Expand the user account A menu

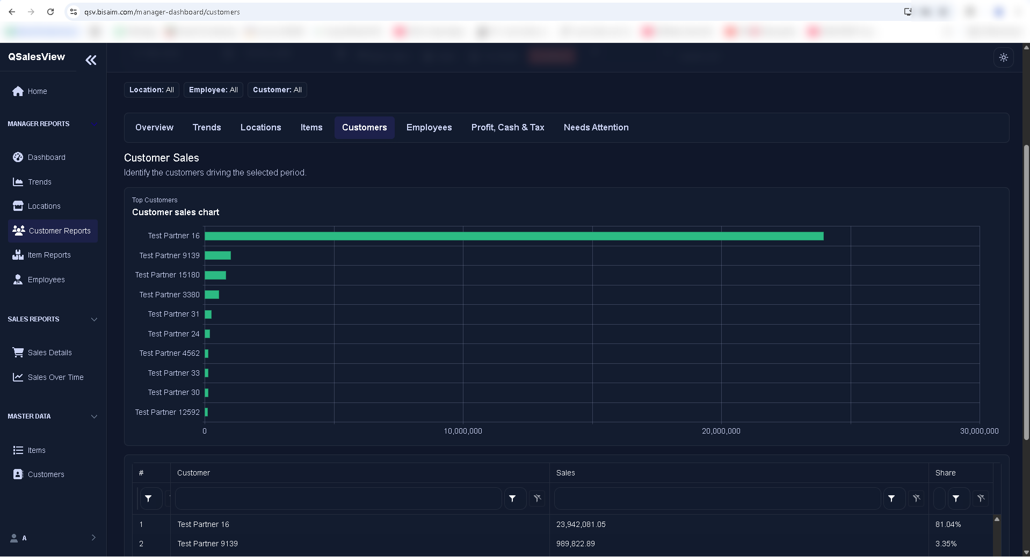(x=53, y=538)
